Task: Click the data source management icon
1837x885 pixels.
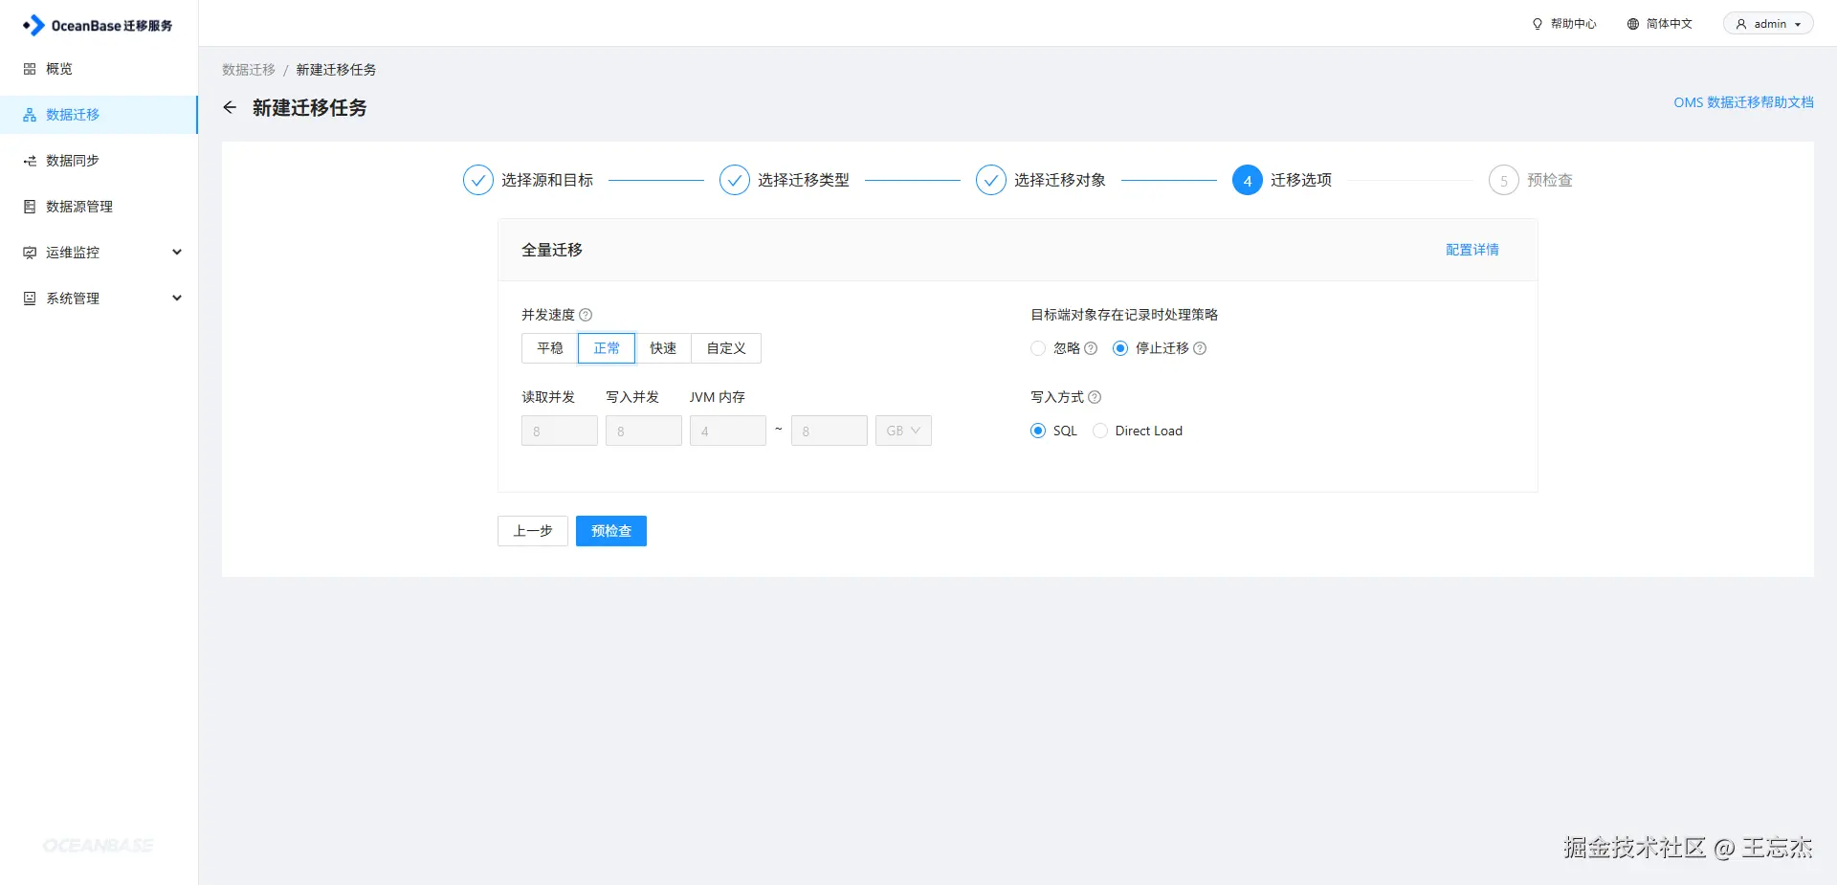Action: click(30, 207)
